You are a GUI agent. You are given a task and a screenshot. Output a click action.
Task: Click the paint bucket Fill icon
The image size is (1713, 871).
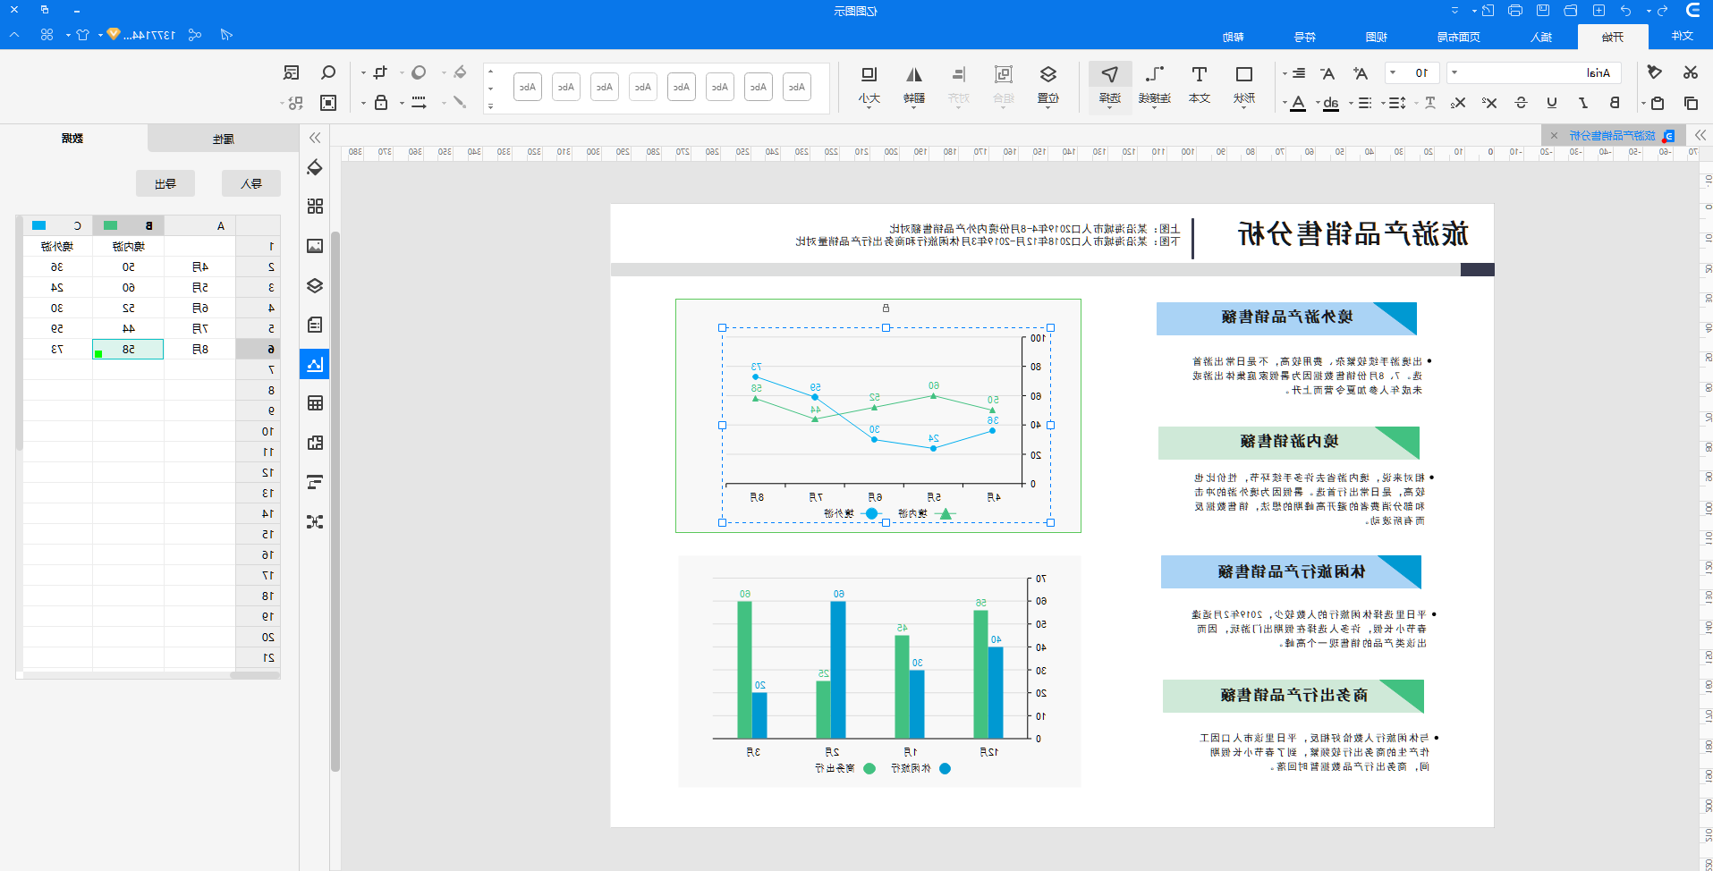pyautogui.click(x=460, y=72)
